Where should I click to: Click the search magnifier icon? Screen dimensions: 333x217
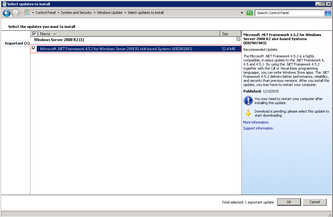[328, 13]
